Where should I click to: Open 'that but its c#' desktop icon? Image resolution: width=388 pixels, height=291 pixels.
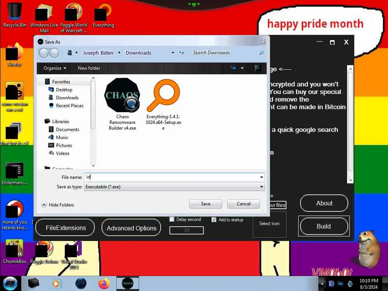pos(15,134)
